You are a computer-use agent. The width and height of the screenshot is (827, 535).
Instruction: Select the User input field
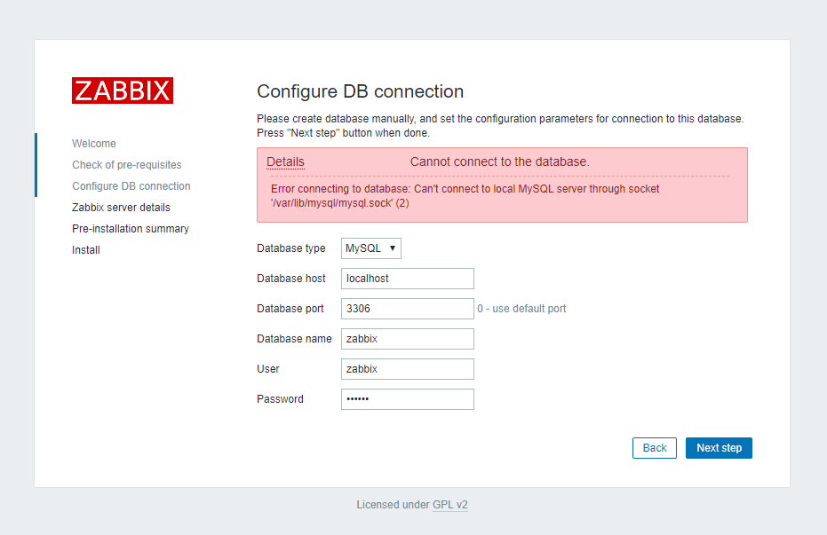tap(407, 368)
